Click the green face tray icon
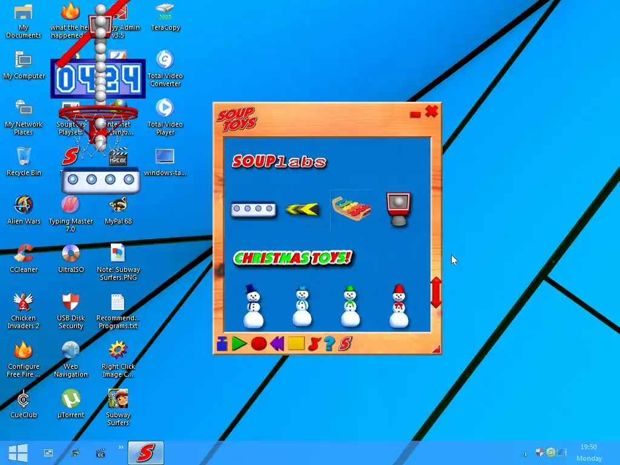620x465 pixels. pos(550,452)
